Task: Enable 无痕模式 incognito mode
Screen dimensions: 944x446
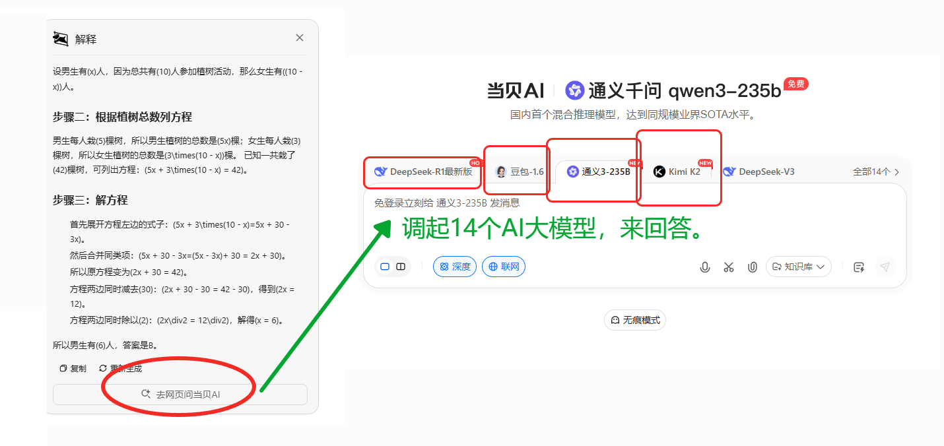Action: (635, 320)
